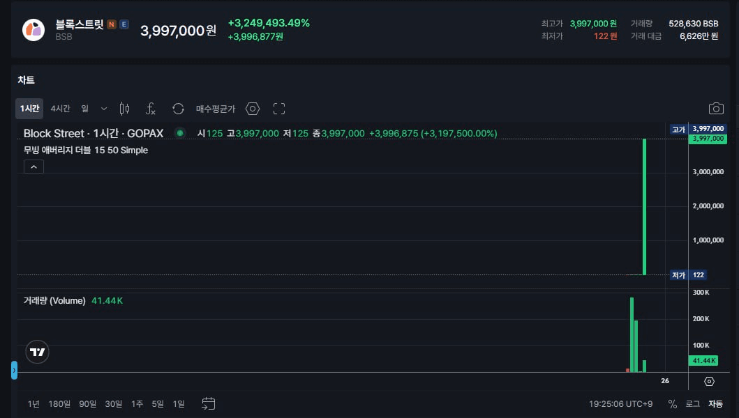This screenshot has height=418, width=739.
Task: Click the 매수평균가 button
Action: tap(216, 109)
